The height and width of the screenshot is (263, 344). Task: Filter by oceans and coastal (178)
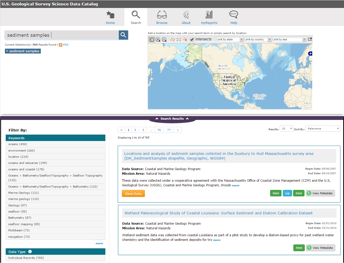tap(56, 169)
